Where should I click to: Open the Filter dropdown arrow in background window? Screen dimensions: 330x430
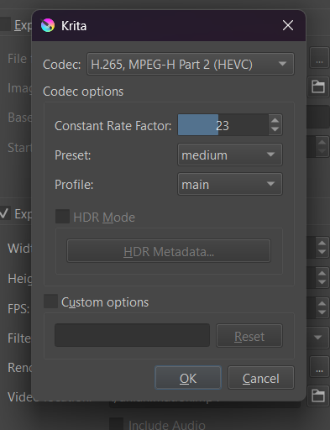coord(317,338)
